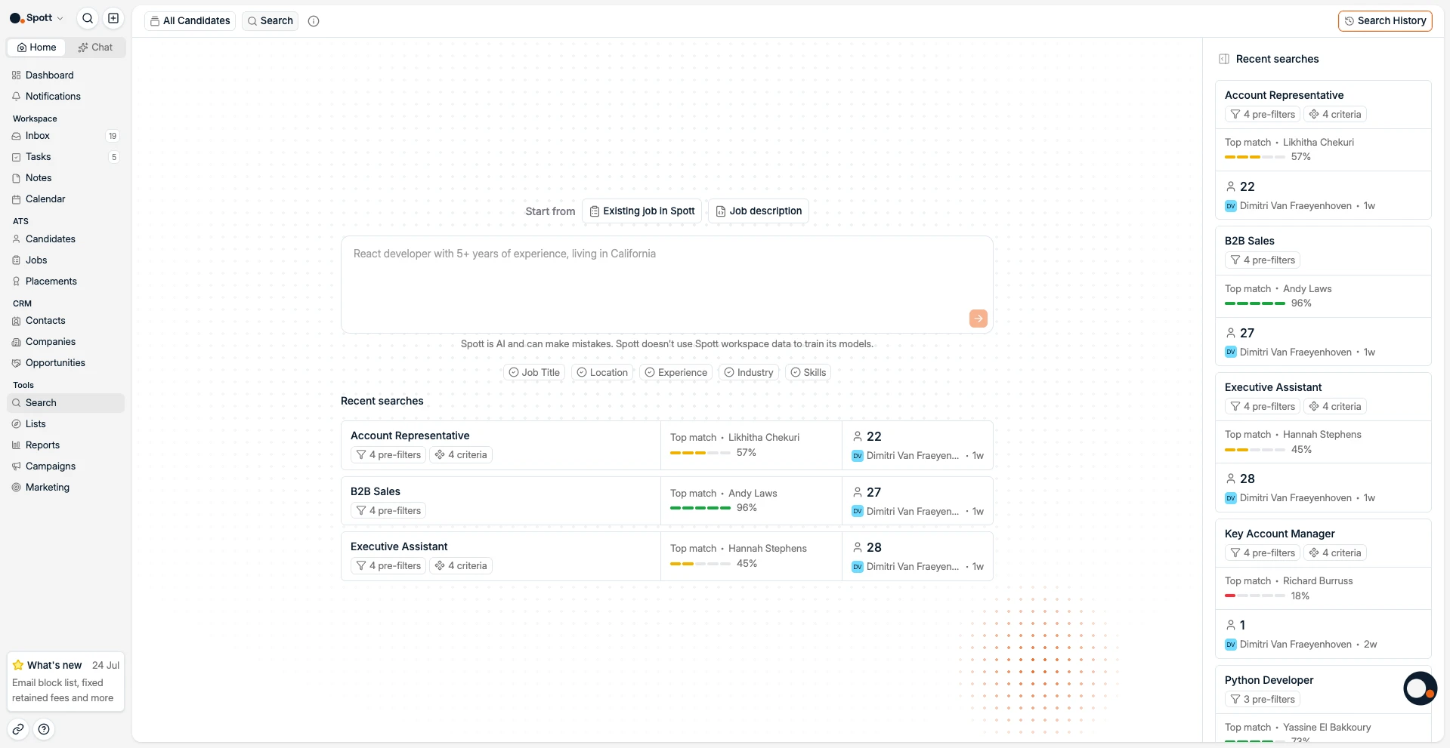Open Opportunities in CRM section

66,363
